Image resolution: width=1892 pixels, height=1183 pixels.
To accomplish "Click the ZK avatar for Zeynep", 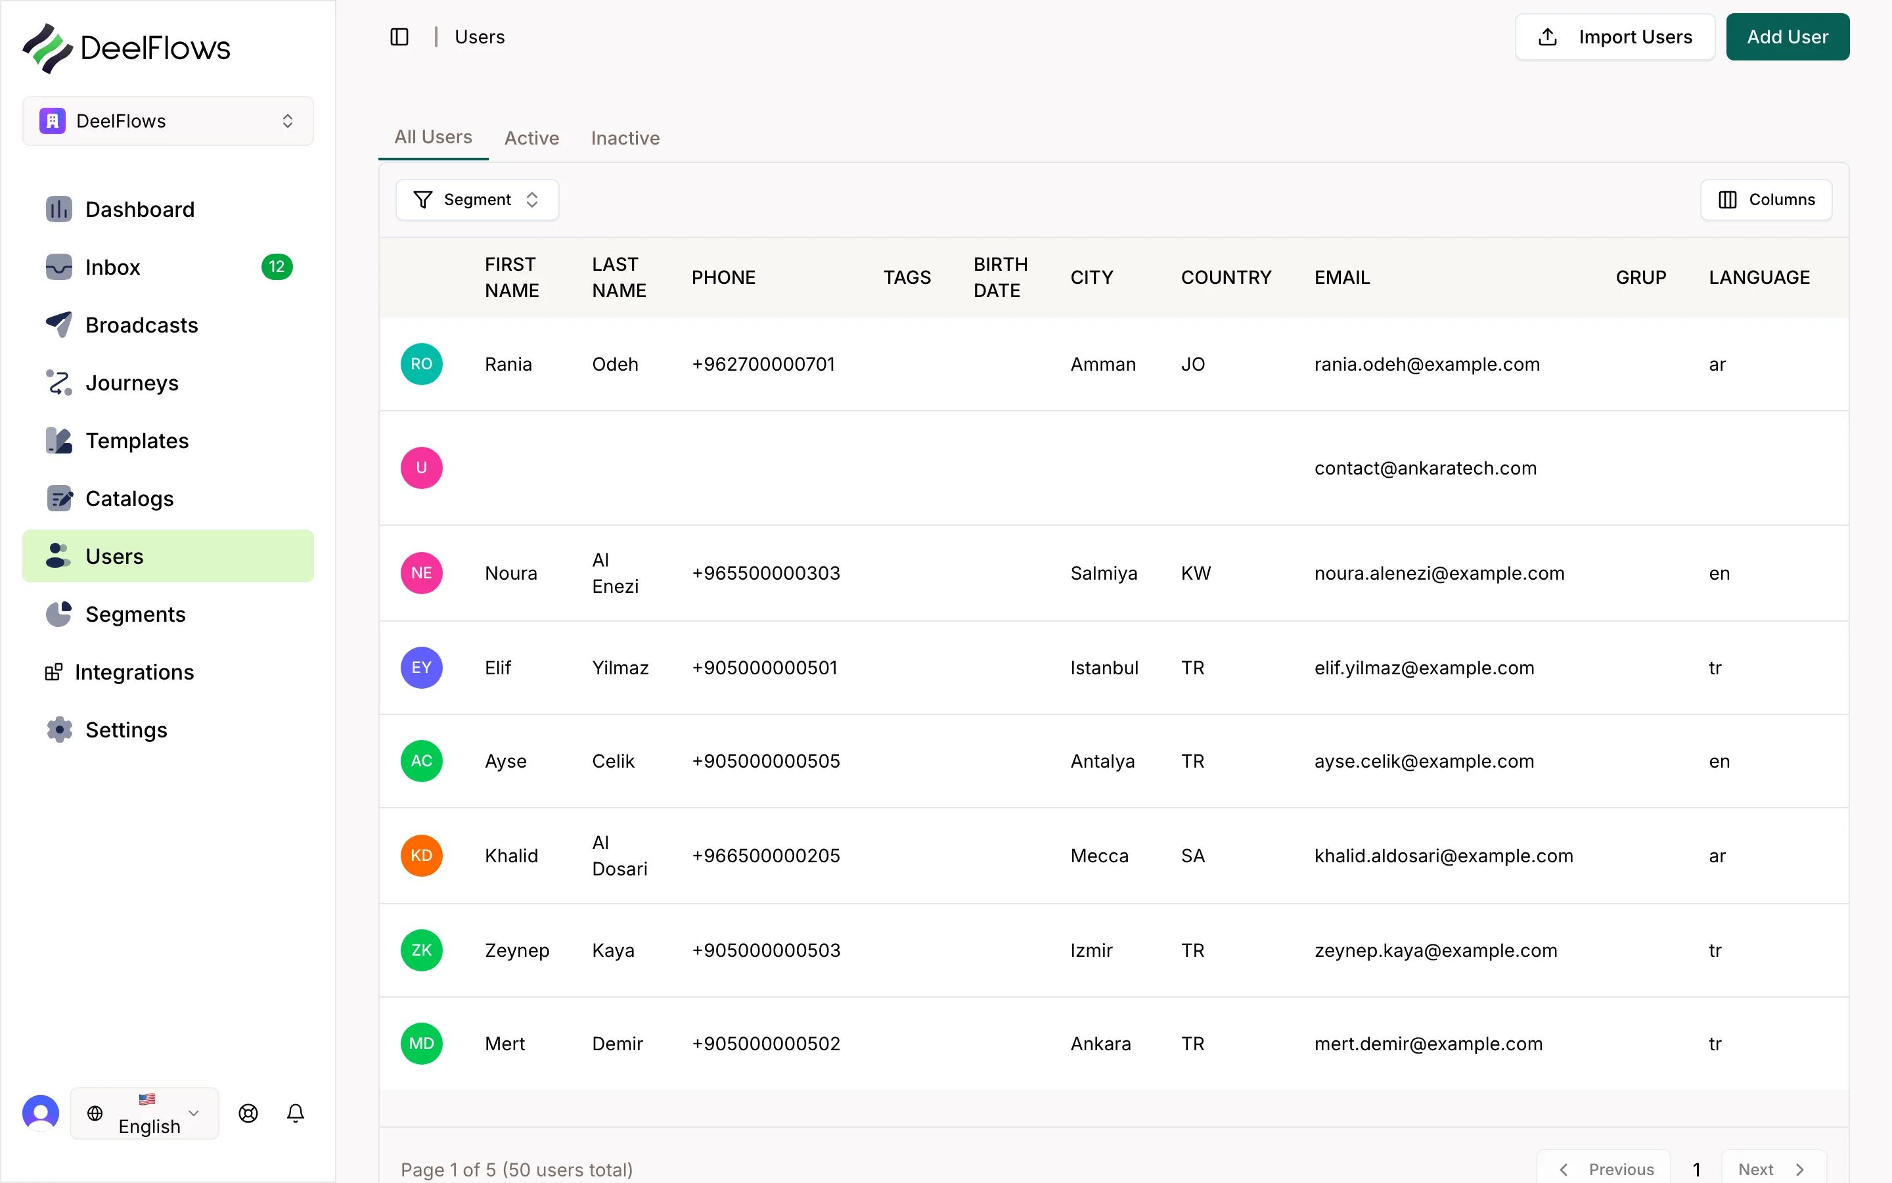I will pyautogui.click(x=421, y=950).
